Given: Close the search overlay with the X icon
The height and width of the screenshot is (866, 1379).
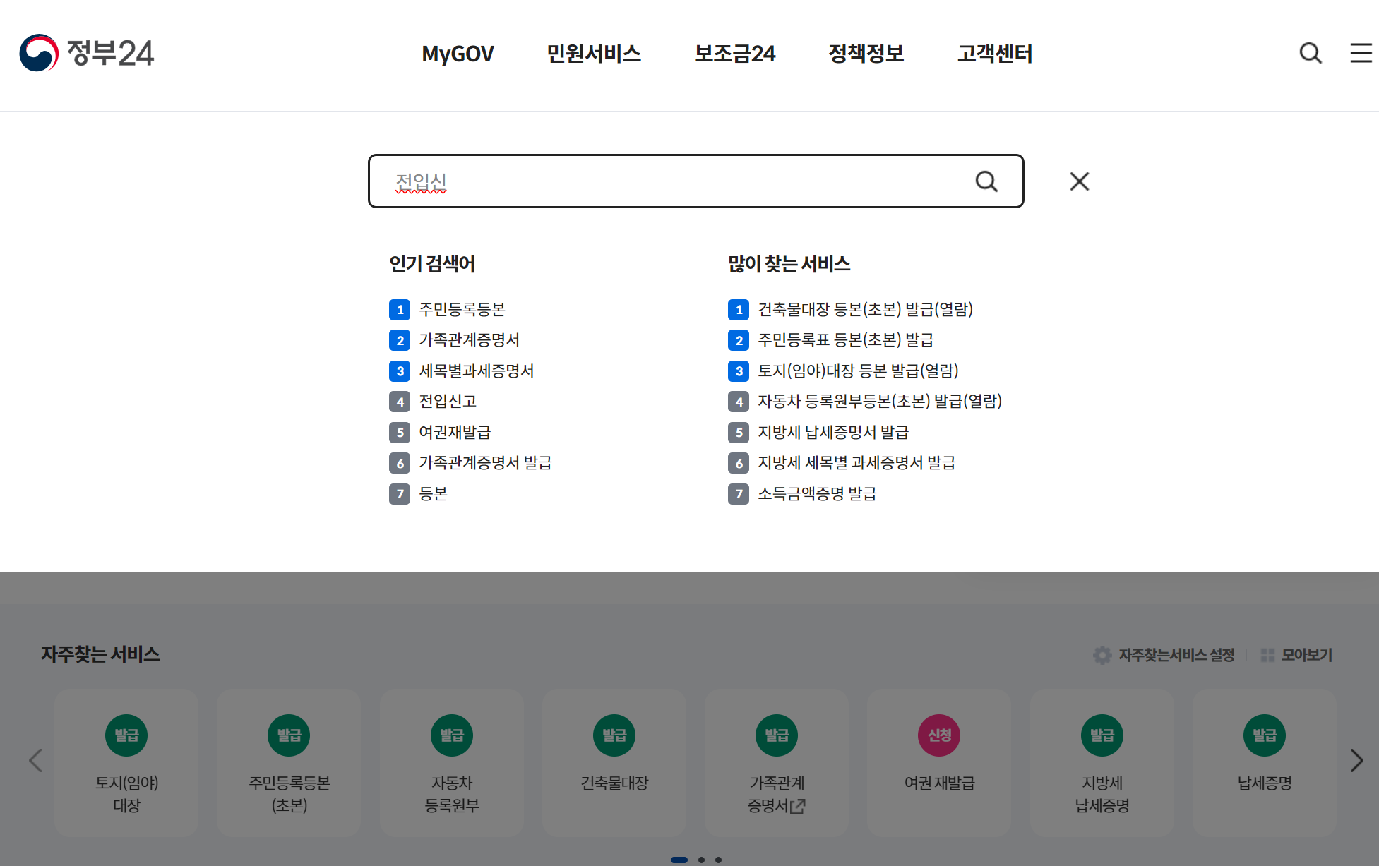Looking at the screenshot, I should tap(1079, 181).
